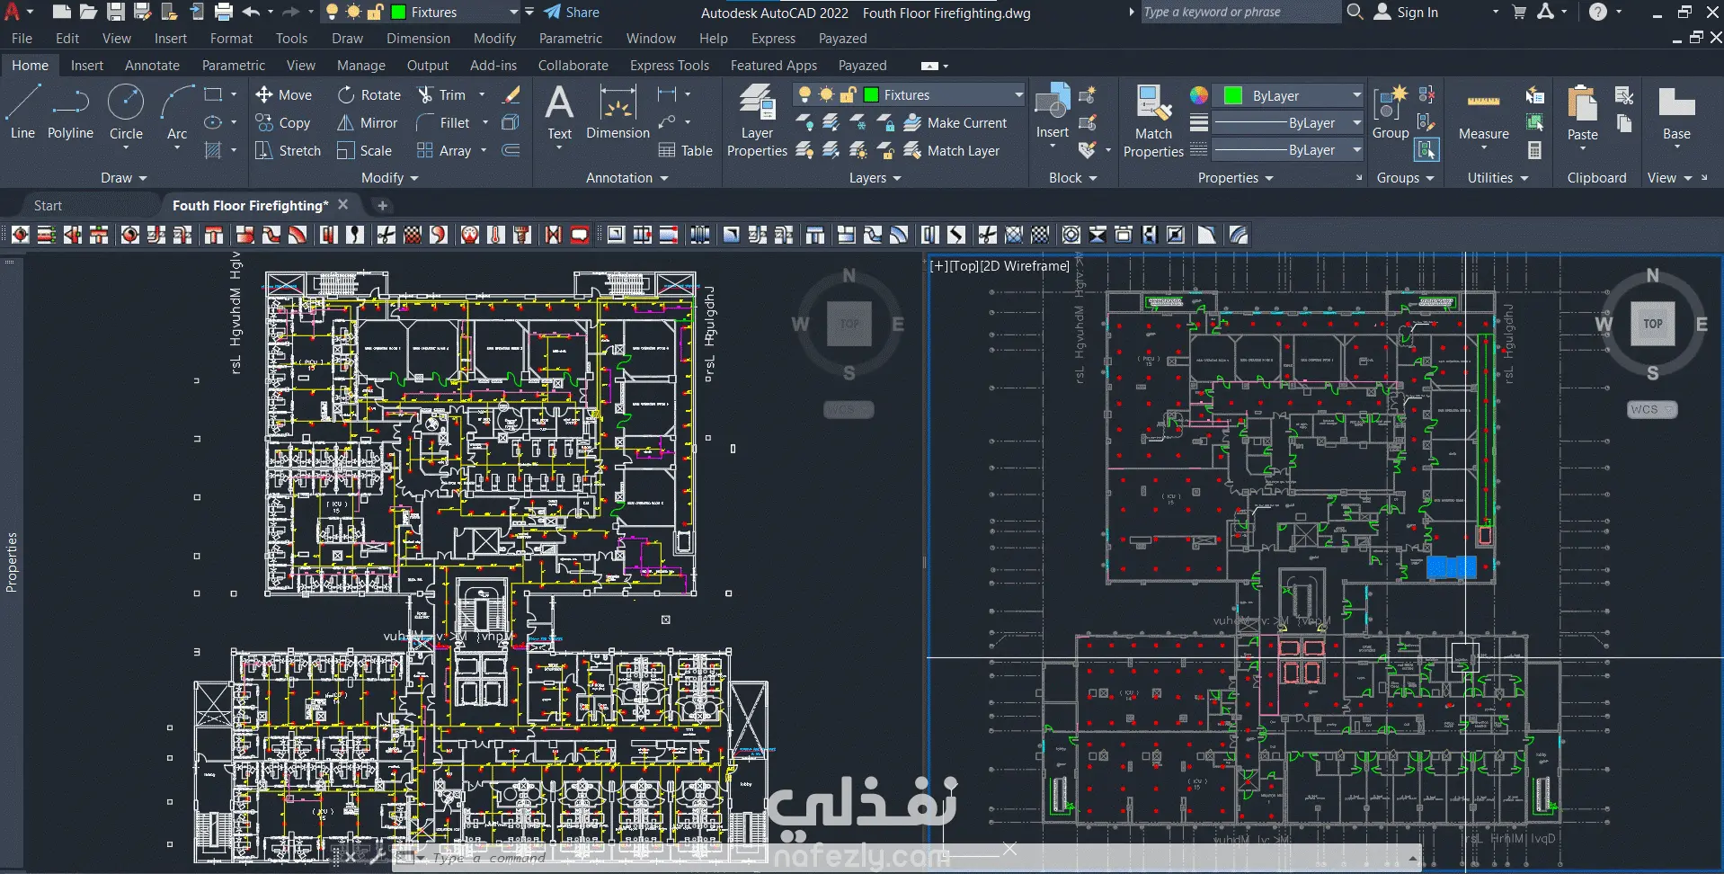Select the Fillet tool

(x=443, y=123)
